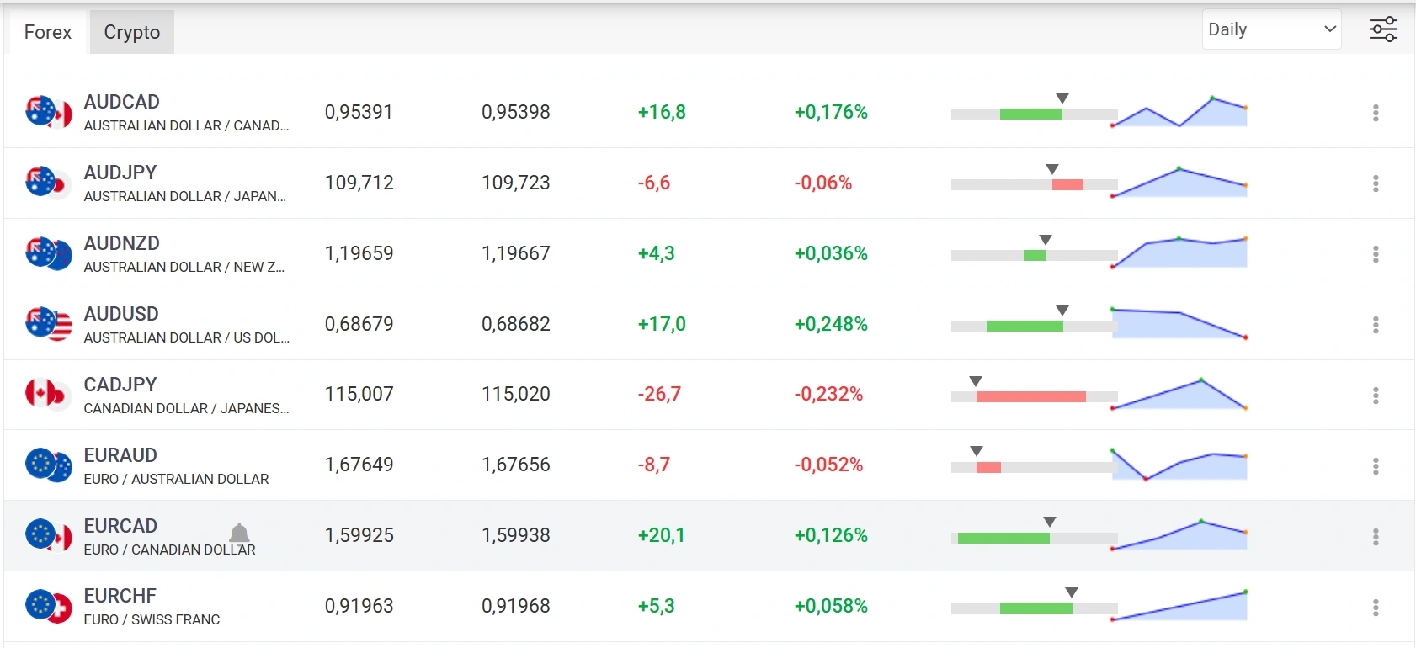The width and height of the screenshot is (1416, 648).
Task: Click the EURAUD currency flag icon
Action: 48,465
